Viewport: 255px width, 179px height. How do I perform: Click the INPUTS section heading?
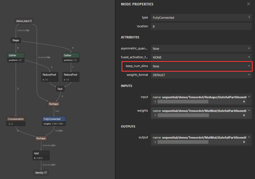coord(127,86)
